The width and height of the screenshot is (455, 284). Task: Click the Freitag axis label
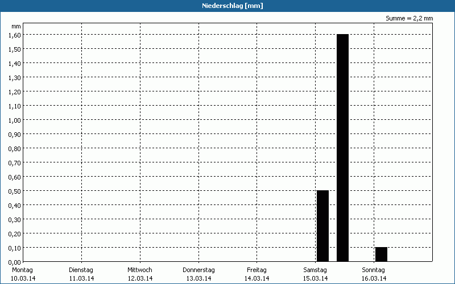pyautogui.click(x=257, y=270)
